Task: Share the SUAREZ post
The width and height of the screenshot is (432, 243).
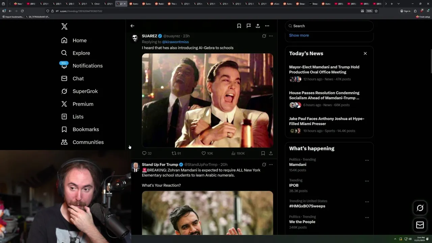Action: click(x=271, y=153)
